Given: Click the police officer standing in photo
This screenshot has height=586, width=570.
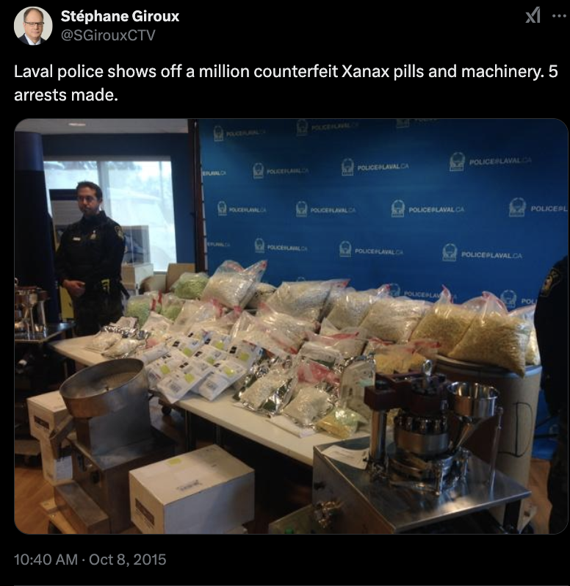Looking at the screenshot, I should click(90, 258).
